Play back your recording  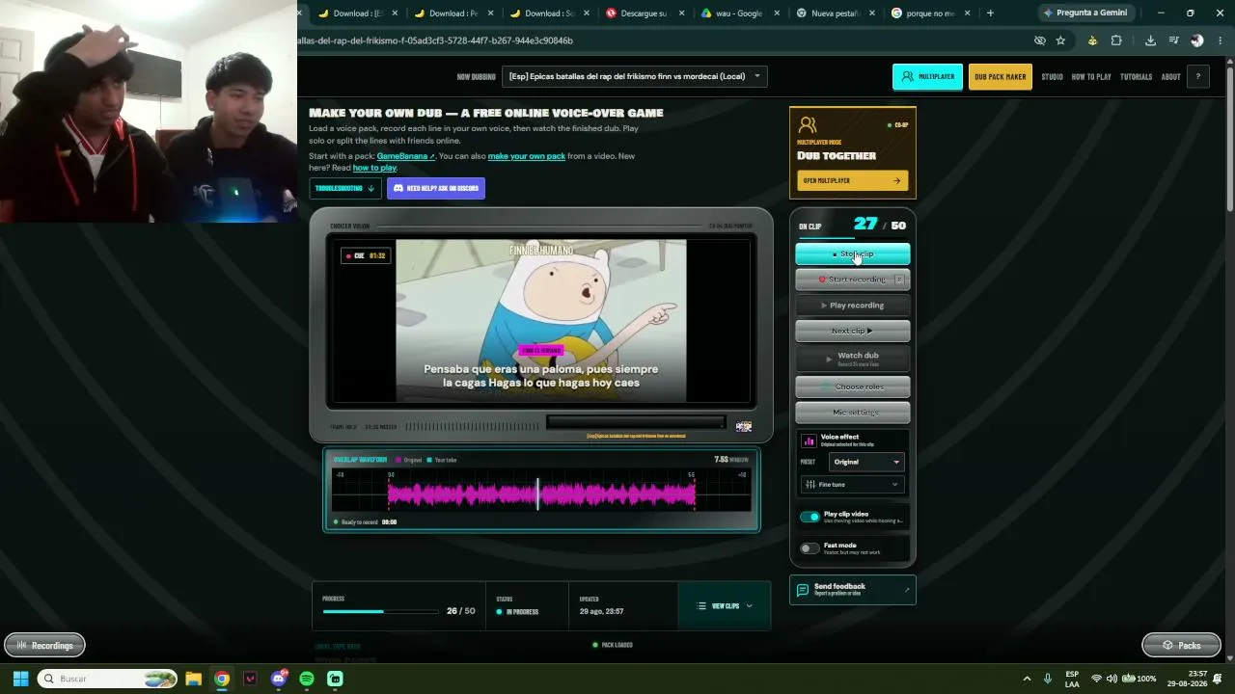[x=852, y=306]
